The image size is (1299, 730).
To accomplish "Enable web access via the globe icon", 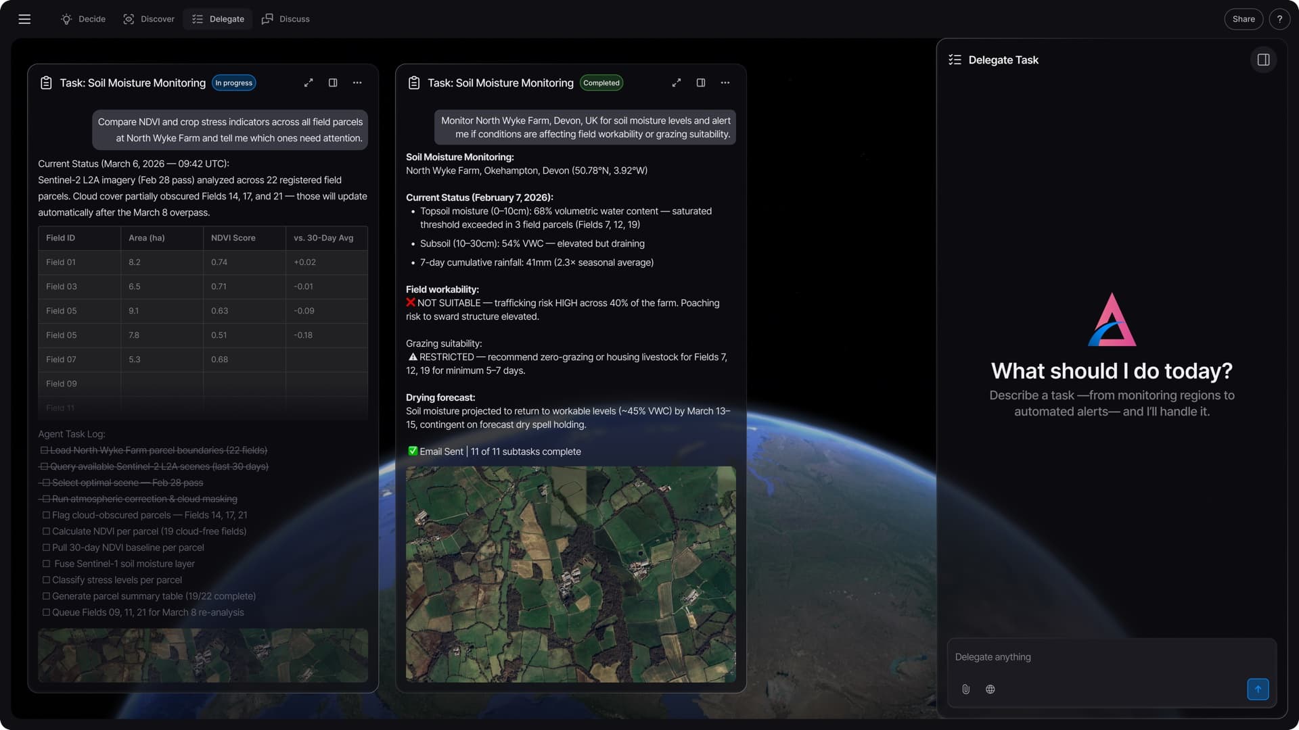I will click(990, 689).
